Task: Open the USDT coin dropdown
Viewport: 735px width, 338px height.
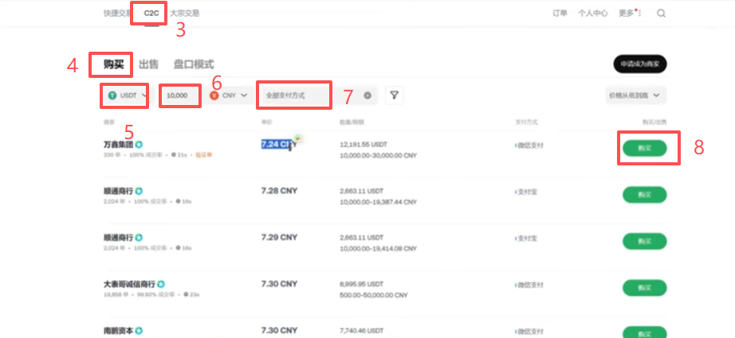Action: 128,95
